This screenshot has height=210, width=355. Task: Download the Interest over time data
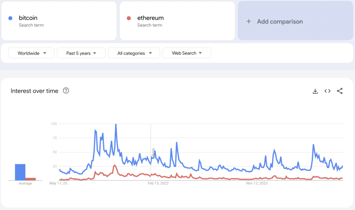[x=315, y=91]
